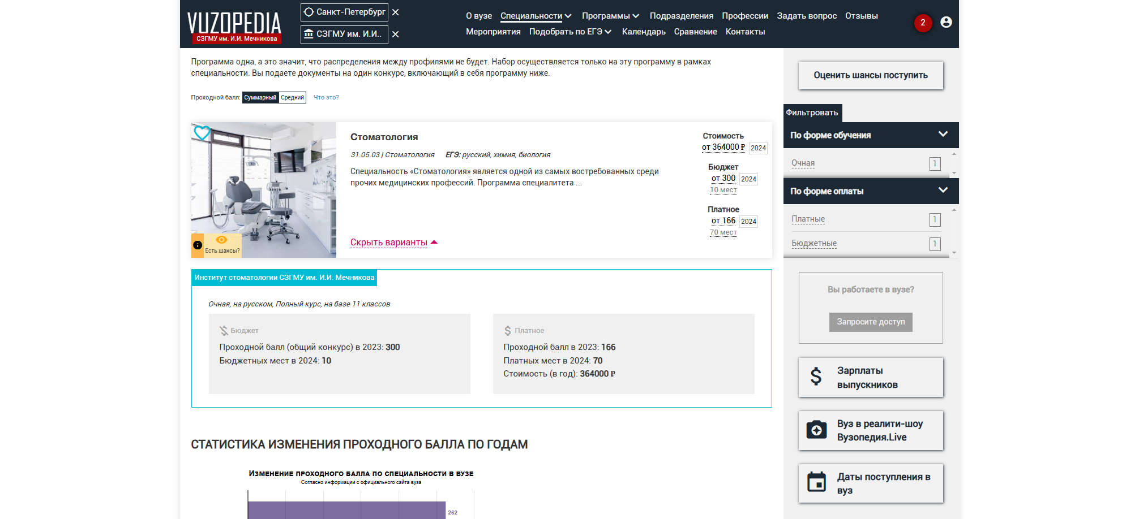Open the Отзывы page
This screenshot has height=519, width=1139.
pyautogui.click(x=862, y=16)
